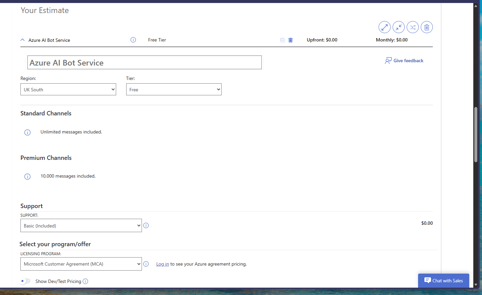Screen dimensions: 482x295
Task: Open info icon next to Support dropdown
Action: tap(146, 225)
